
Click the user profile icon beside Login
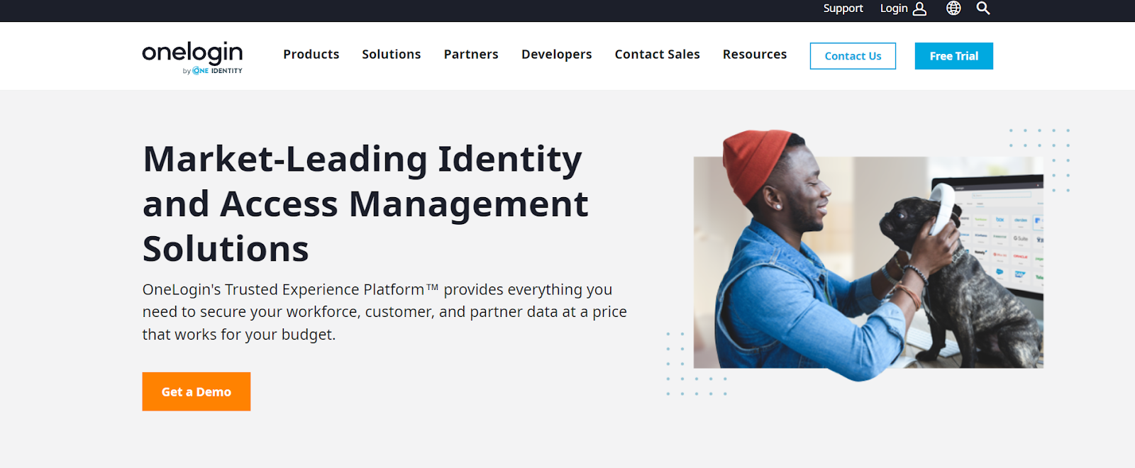[919, 9]
